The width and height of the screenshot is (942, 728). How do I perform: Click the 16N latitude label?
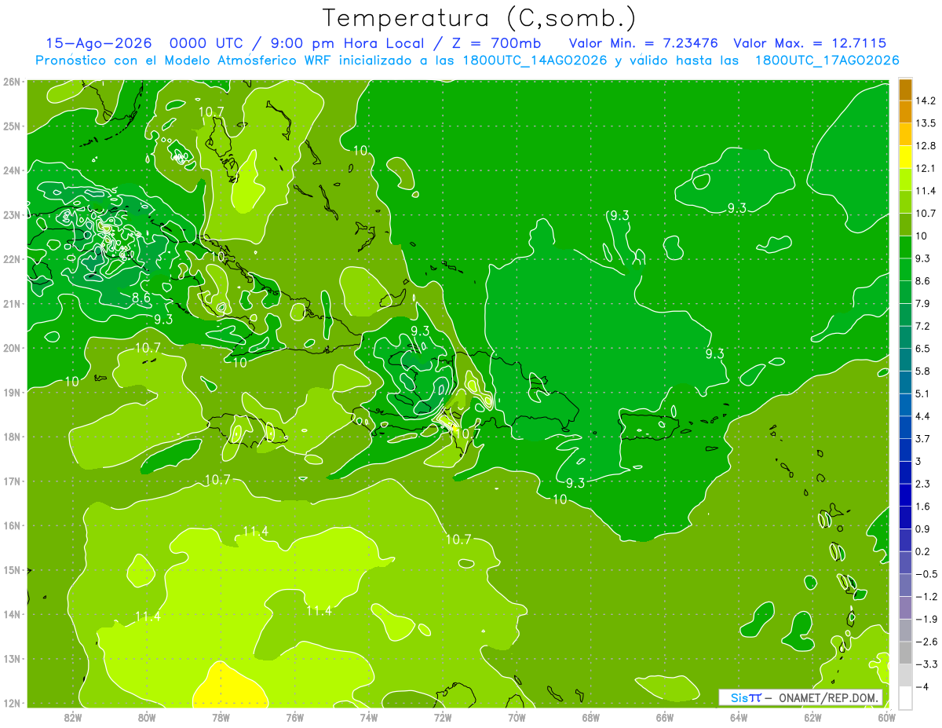pyautogui.click(x=12, y=525)
